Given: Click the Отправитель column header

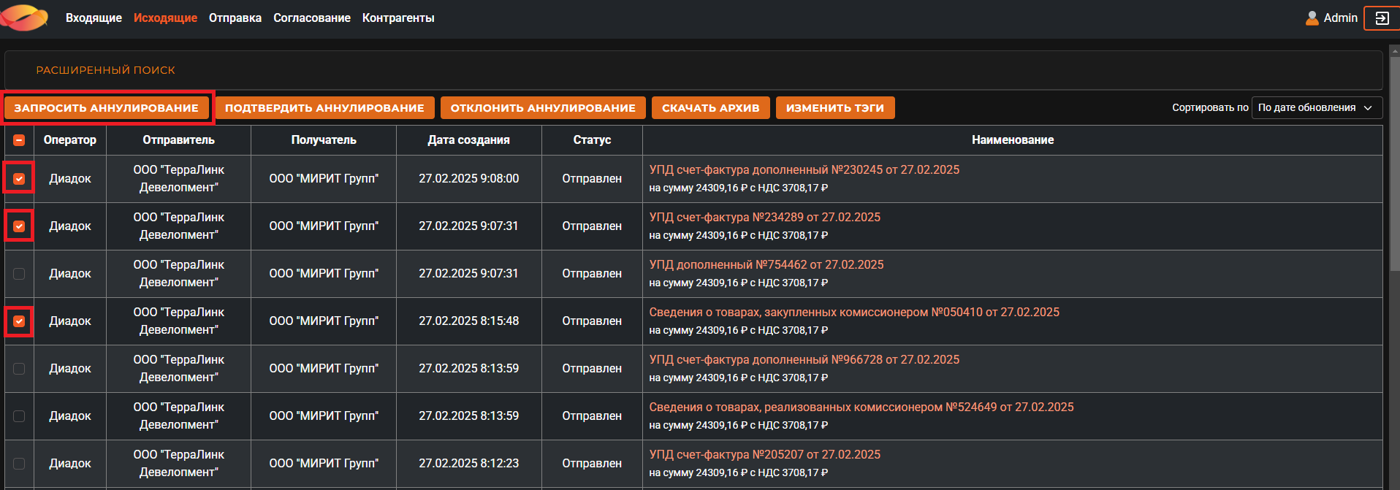Looking at the screenshot, I should click(x=179, y=140).
